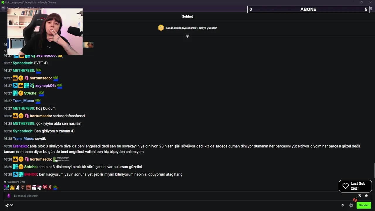Click username Erenziko in chat
This screenshot has height=211, width=375.
(20, 146)
